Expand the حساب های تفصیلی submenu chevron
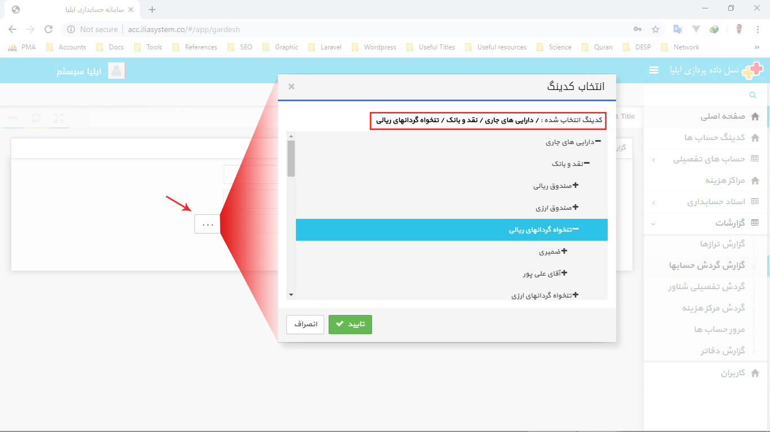The width and height of the screenshot is (770, 432). pos(653,159)
